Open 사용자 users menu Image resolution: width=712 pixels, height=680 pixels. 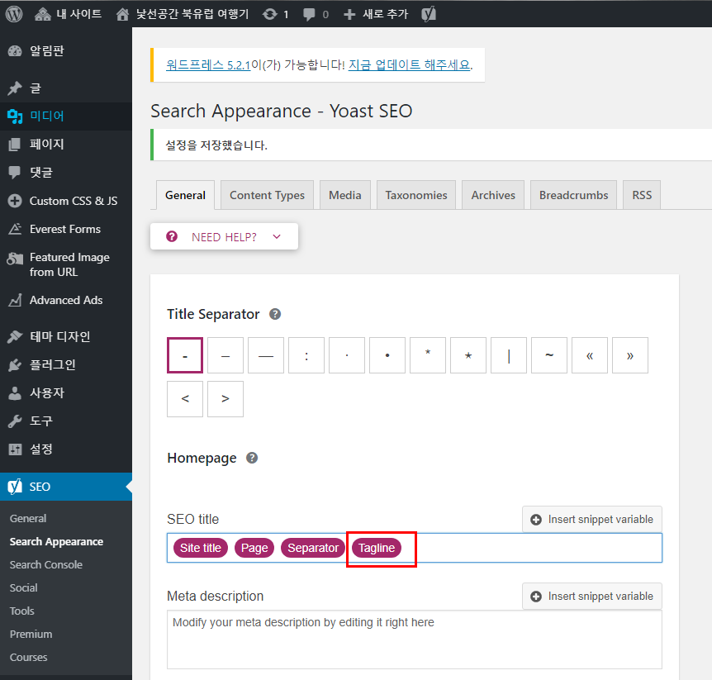66,393
